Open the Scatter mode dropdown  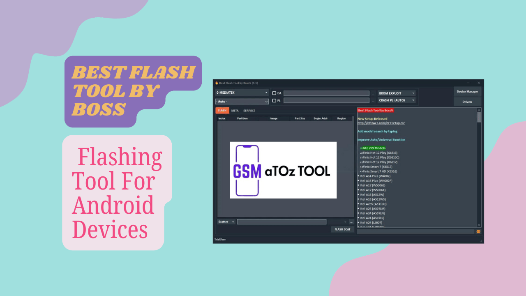[233, 222]
